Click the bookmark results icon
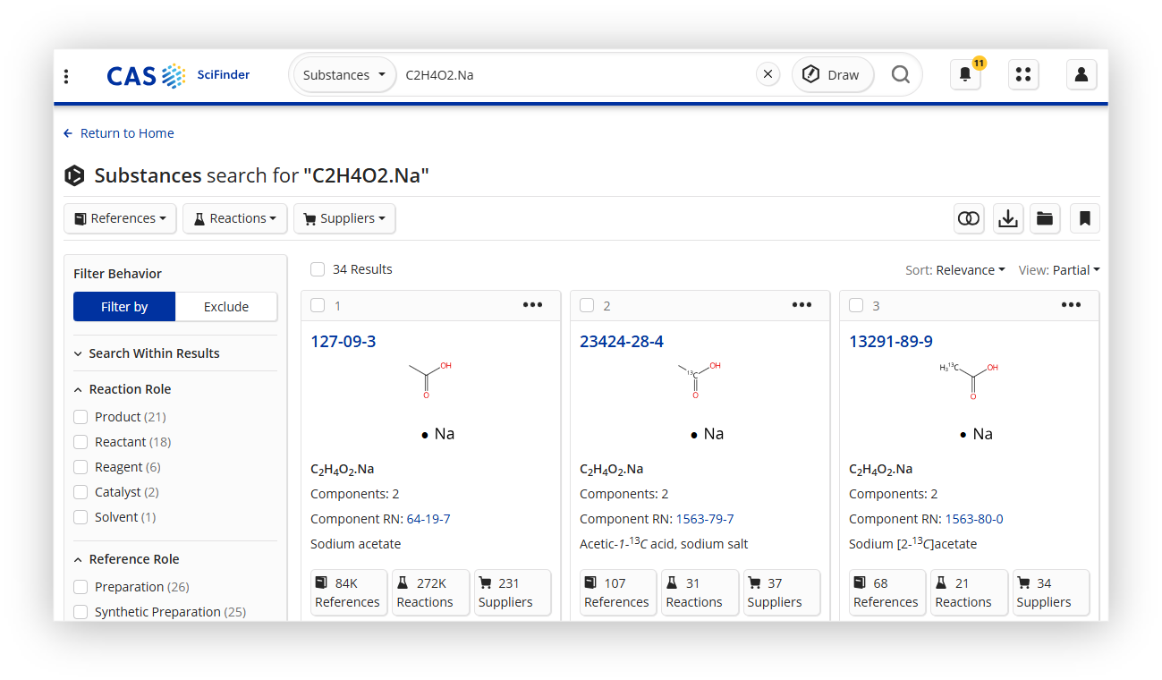This screenshot has height=680, width=1162. click(x=1084, y=218)
